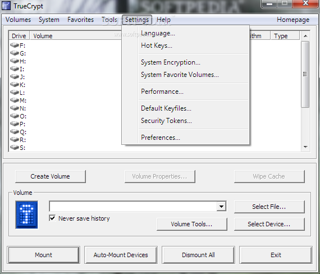Select the N: drive icon
The image size is (320, 274).
click(x=15, y=108)
